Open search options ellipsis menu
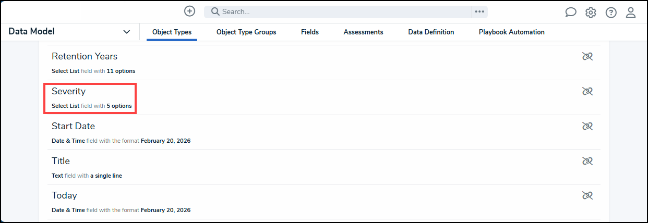The height and width of the screenshot is (223, 648). 479,11
